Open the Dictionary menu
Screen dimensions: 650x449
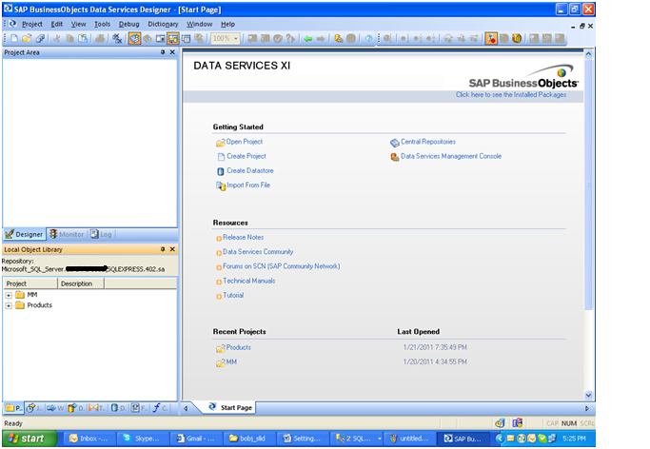point(163,24)
